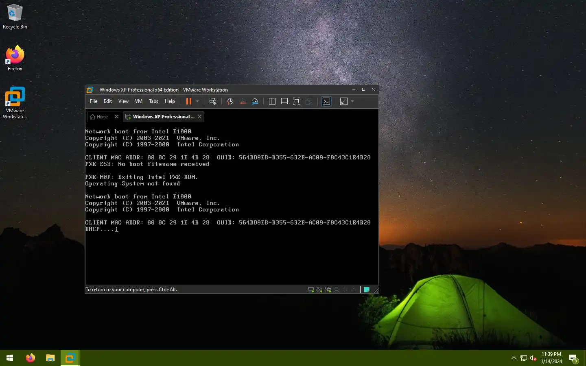Toggle the thumbnail bar view
Image resolution: width=586 pixels, height=366 pixels.
[284, 101]
